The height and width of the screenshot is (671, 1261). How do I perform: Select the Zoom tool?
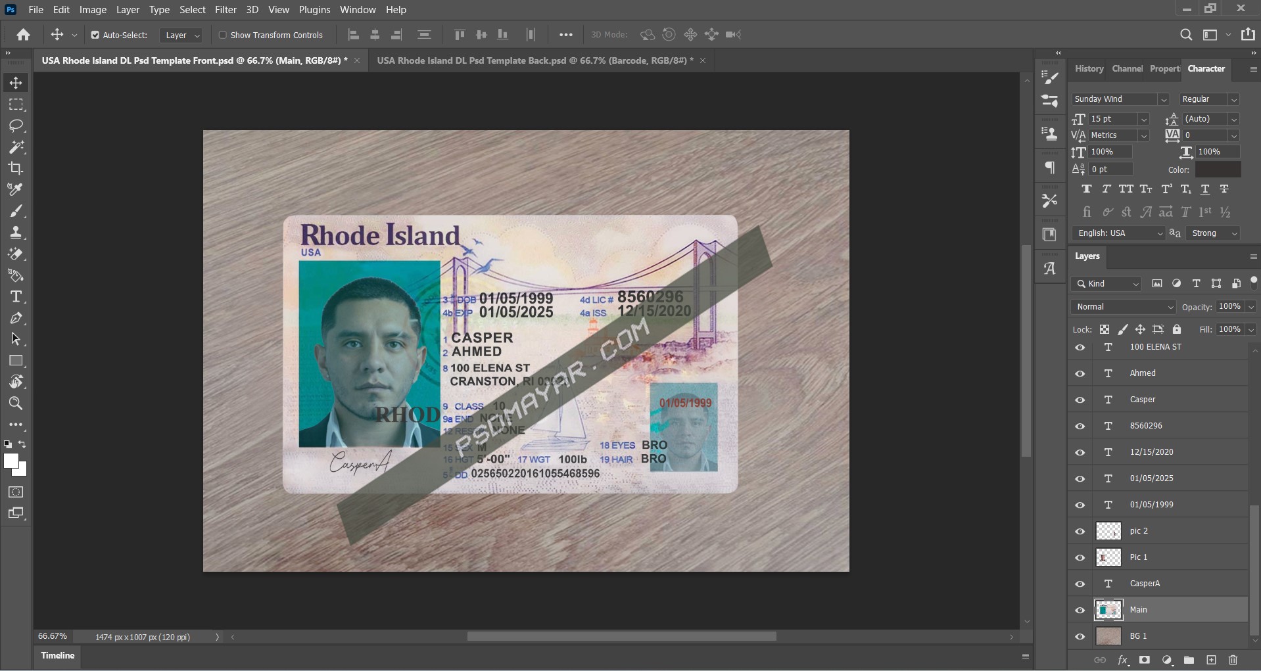click(x=16, y=404)
